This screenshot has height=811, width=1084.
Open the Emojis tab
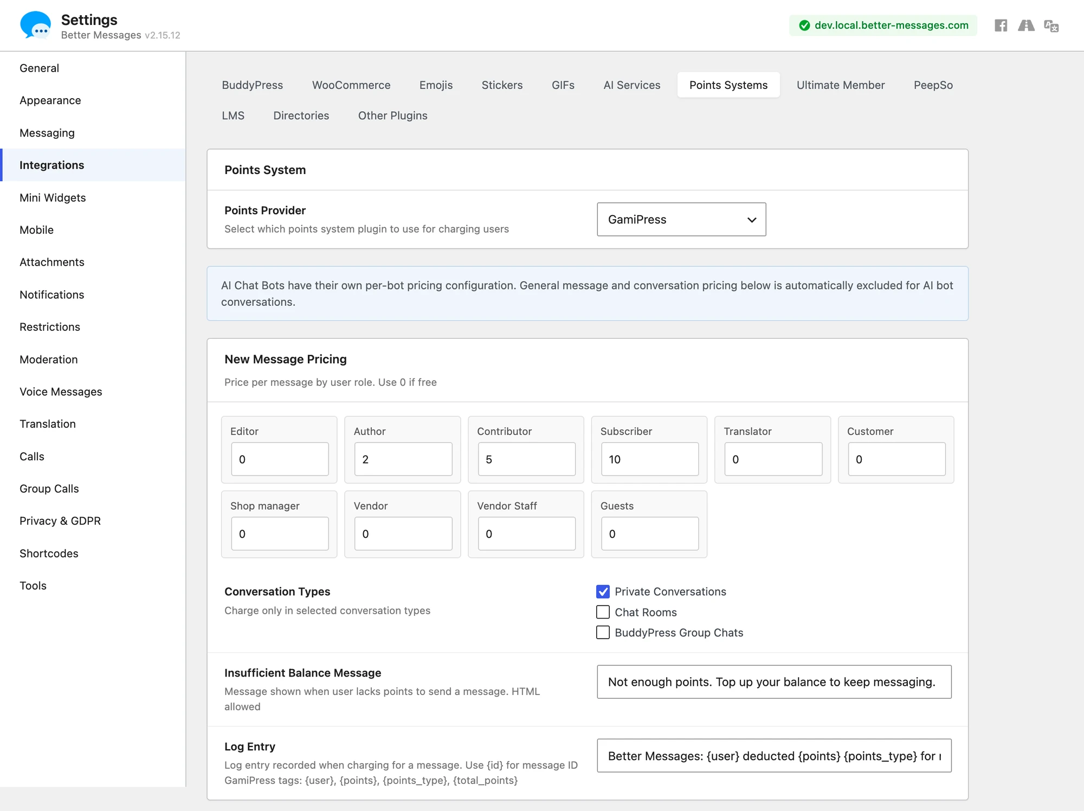tap(436, 85)
